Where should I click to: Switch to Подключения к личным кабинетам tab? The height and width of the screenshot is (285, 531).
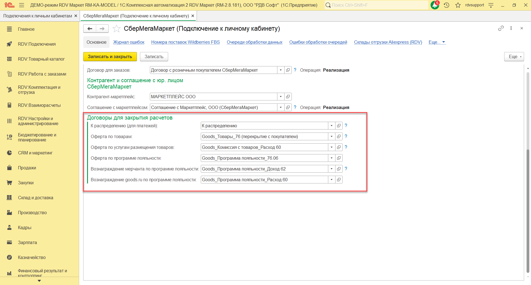(x=38, y=16)
